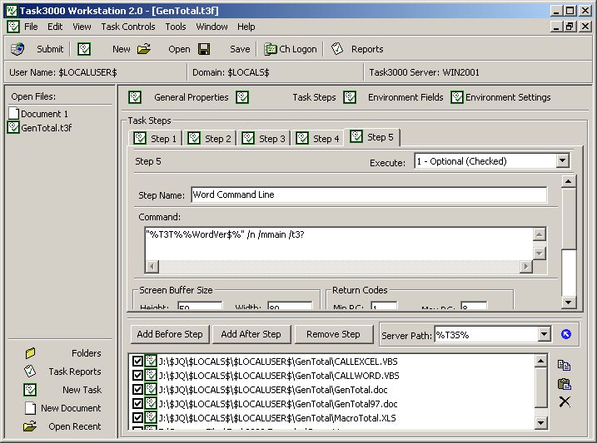Uncheck the CALLEXCEL.VBS file checkbox
The width and height of the screenshot is (597, 443).
(x=138, y=362)
